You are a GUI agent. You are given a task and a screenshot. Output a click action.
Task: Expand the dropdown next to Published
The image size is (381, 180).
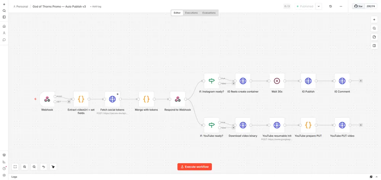click(x=319, y=6)
